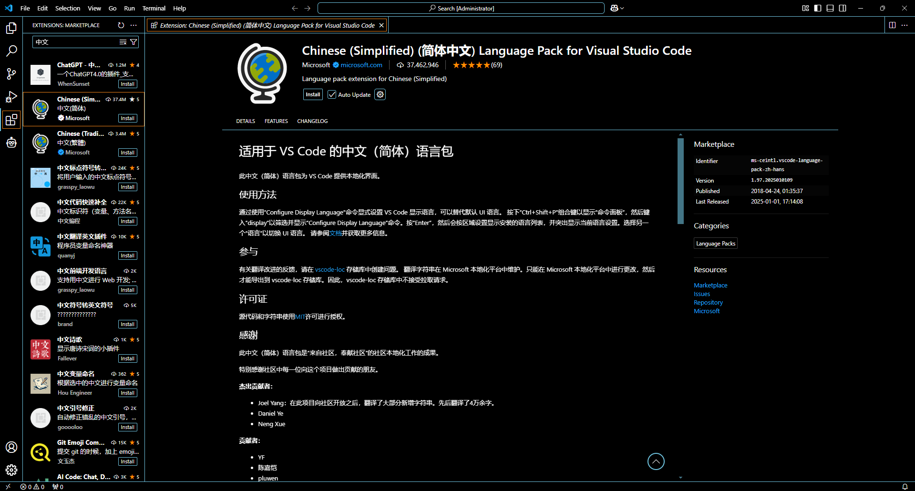
Task: Toggle the bottom panel layout button
Action: (830, 8)
